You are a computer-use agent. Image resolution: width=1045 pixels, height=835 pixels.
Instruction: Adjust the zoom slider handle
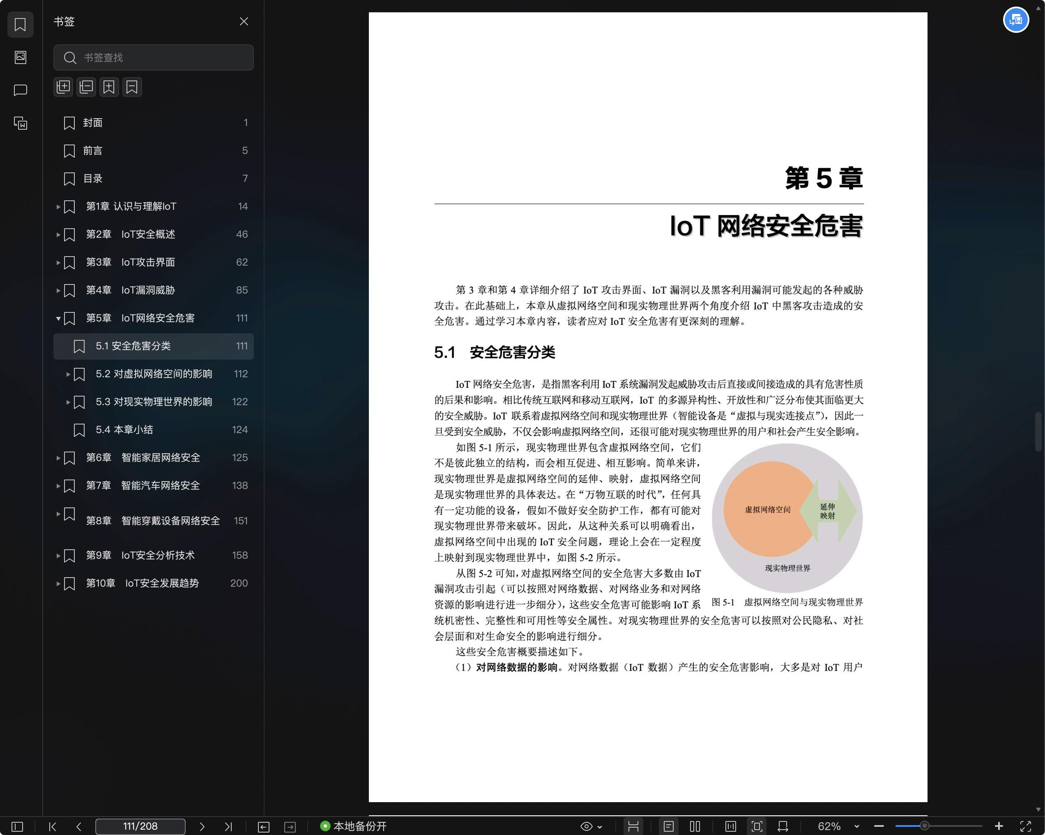click(924, 826)
